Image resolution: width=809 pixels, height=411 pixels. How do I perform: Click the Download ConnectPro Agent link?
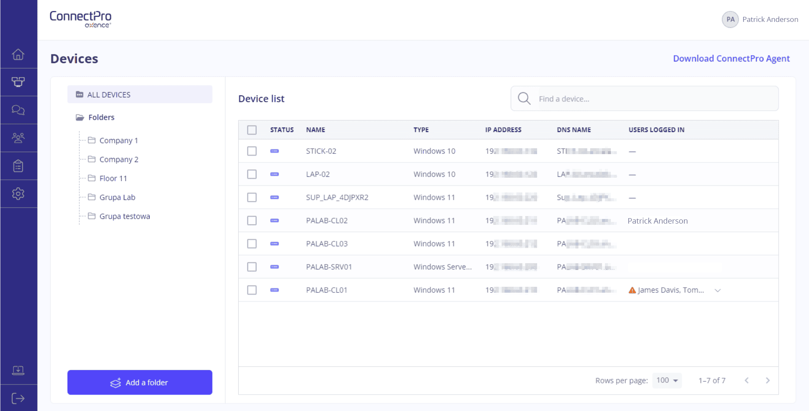click(731, 59)
